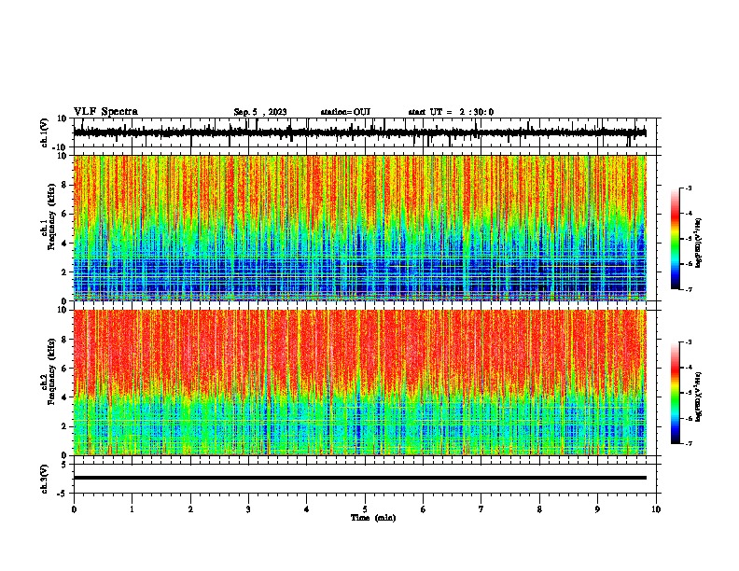Click the time-axis tick label "5"
Viewport: 739px width, 571px height.
point(365,509)
